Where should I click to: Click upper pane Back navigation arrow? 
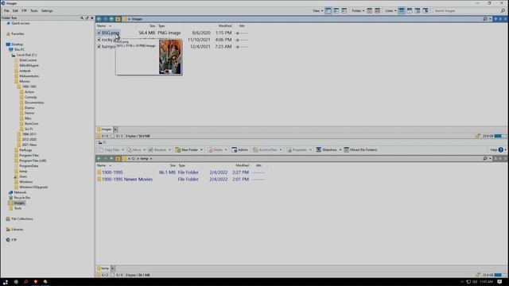point(99,19)
